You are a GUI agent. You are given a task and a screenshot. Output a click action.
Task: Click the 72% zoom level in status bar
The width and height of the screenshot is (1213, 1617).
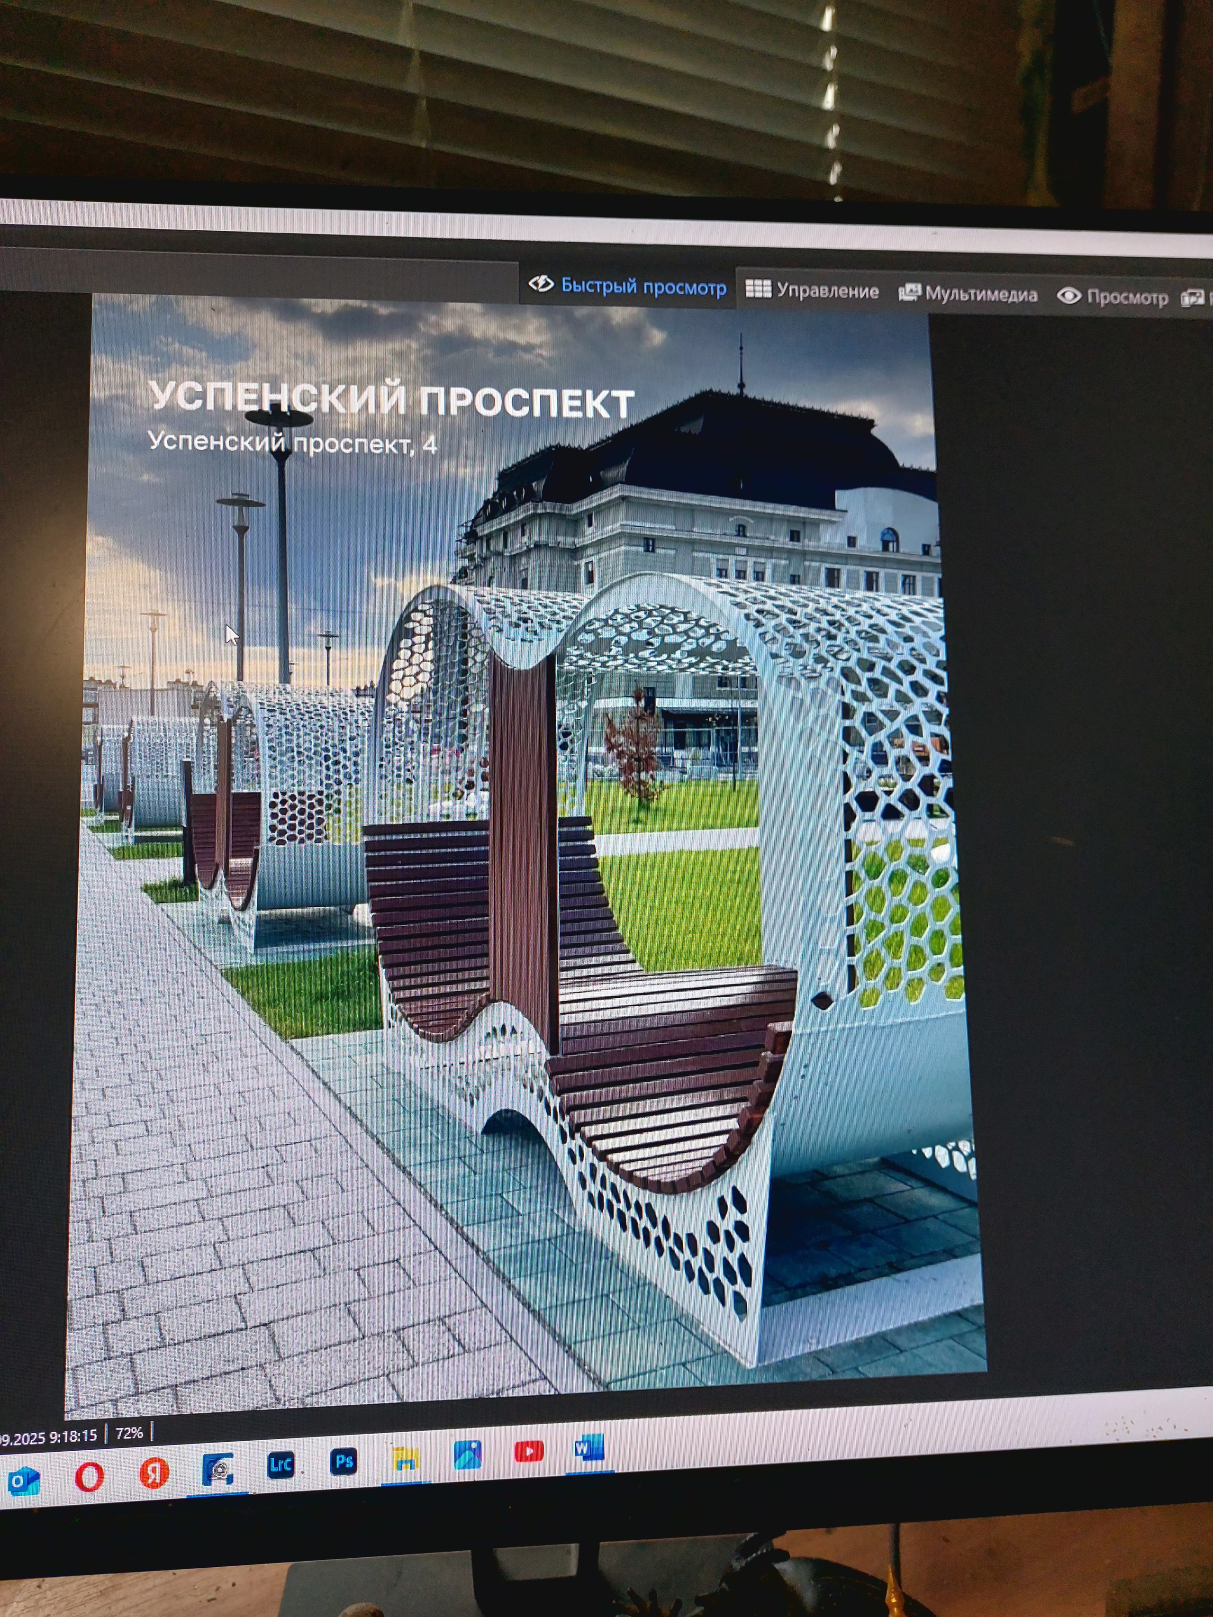coord(129,1433)
